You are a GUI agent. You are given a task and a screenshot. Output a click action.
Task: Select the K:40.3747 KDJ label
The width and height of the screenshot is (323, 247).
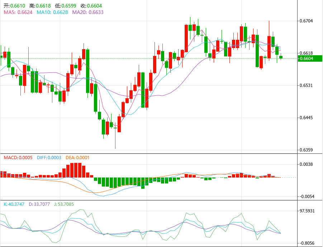(x=14, y=204)
